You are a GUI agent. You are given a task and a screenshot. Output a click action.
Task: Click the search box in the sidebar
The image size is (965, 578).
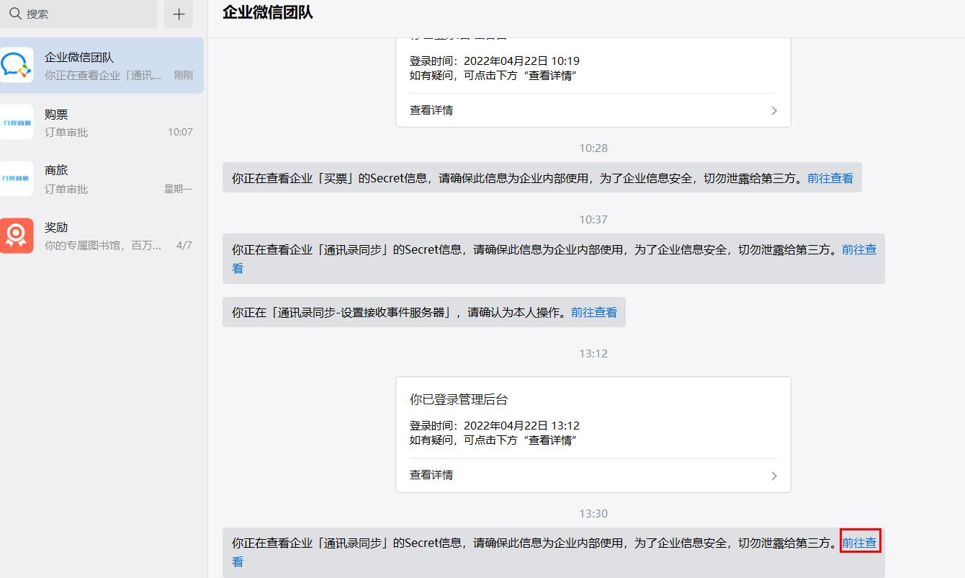click(x=78, y=14)
